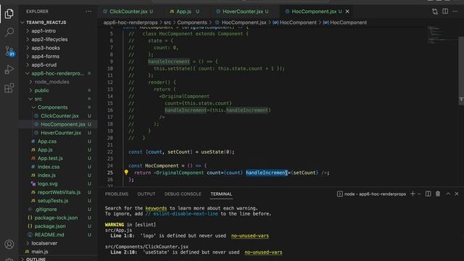Click the src breadcrumb segment
The height and width of the screenshot is (261, 464).
point(167,22)
